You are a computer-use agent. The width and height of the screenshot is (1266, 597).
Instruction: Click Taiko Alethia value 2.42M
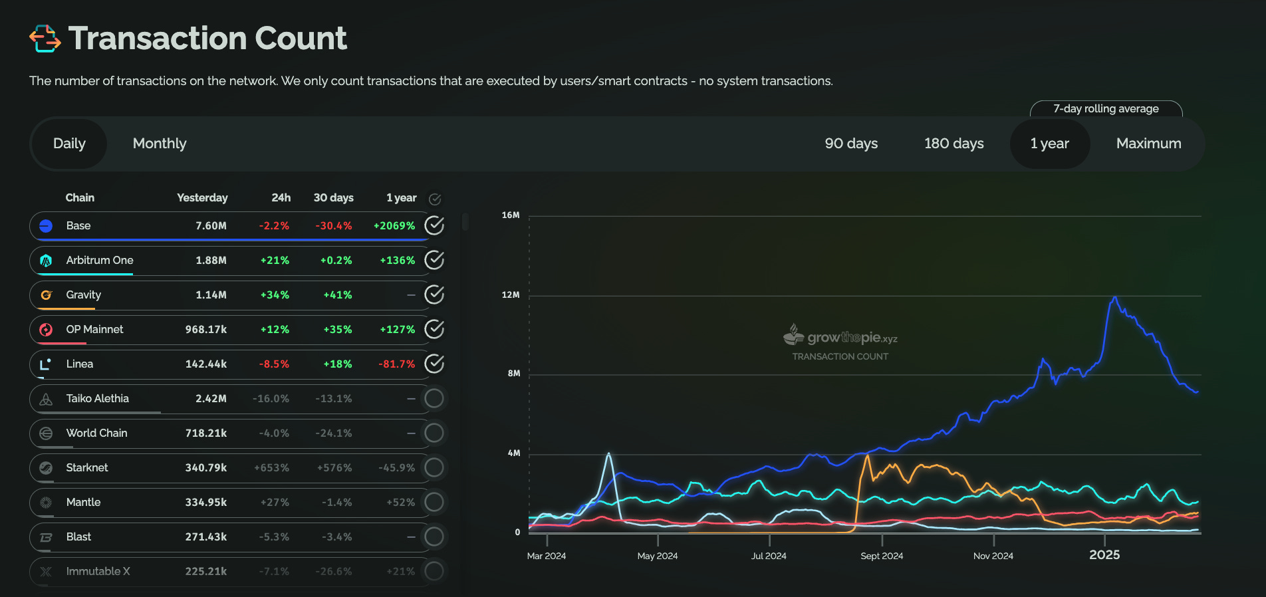[211, 399]
